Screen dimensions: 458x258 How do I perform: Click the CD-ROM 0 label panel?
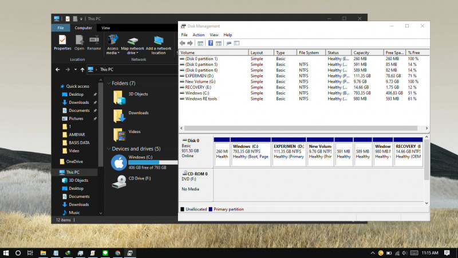point(196,185)
